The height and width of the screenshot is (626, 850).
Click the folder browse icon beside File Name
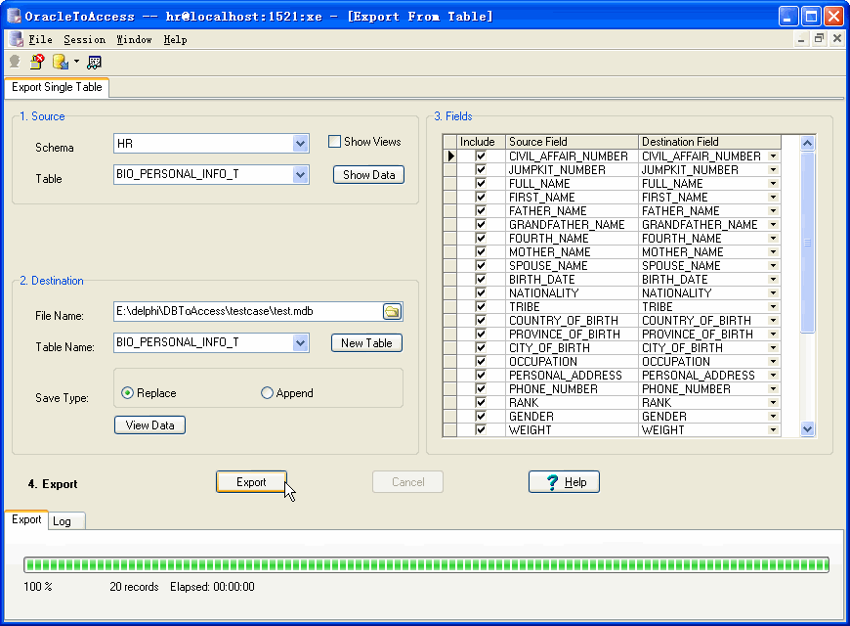(392, 311)
